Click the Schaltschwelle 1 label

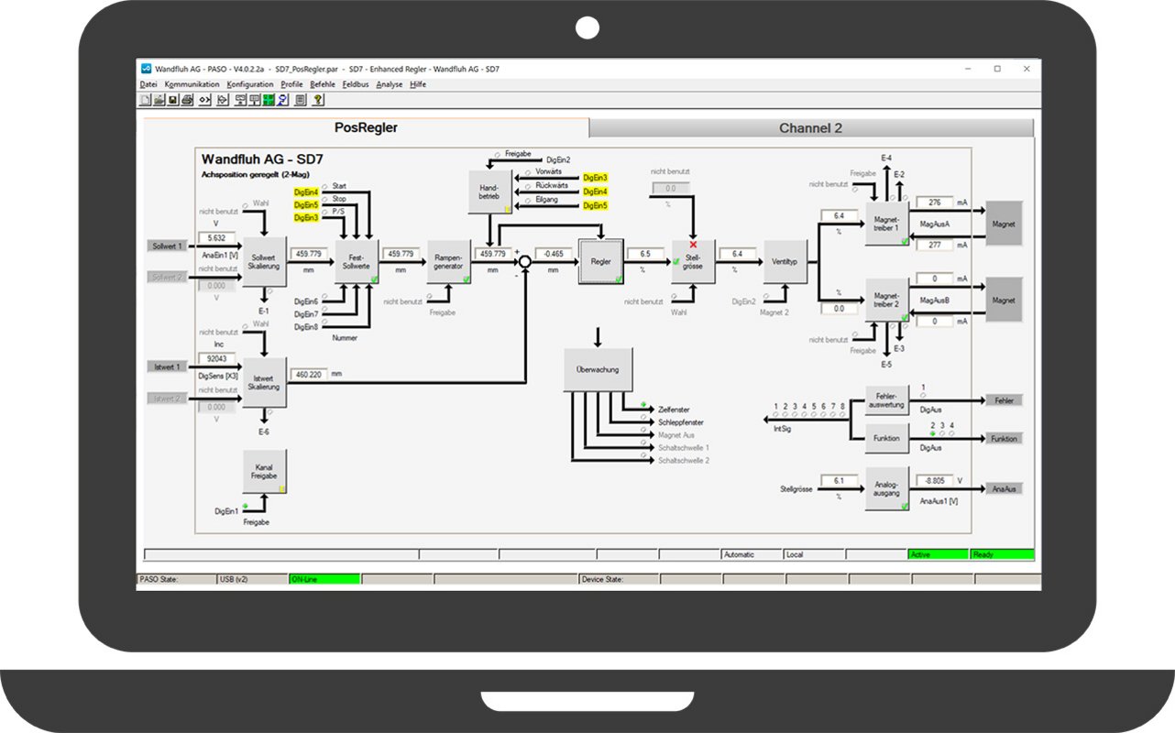[684, 447]
